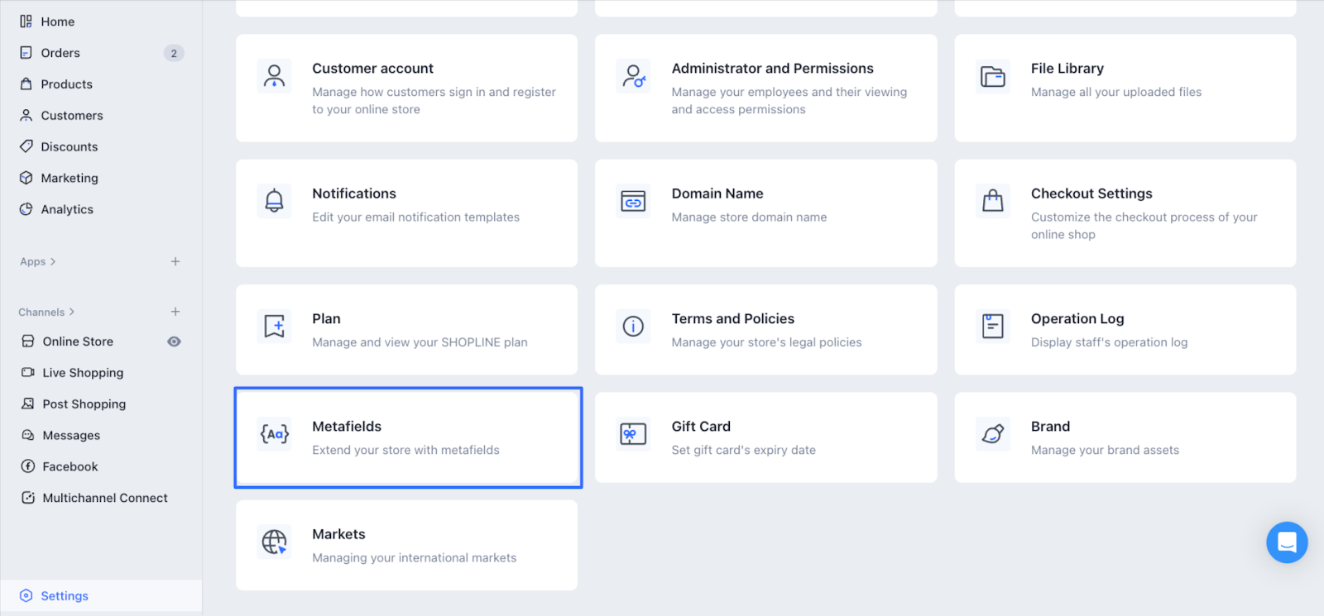The image size is (1324, 616).
Task: Click the Checkout Settings shopping bag icon
Action: 992,201
